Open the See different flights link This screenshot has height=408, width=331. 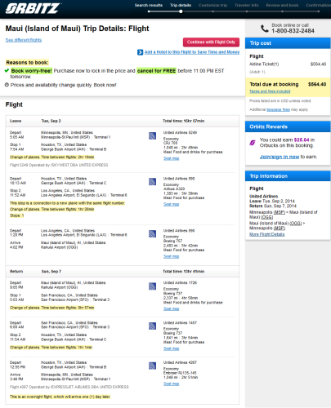(24, 40)
